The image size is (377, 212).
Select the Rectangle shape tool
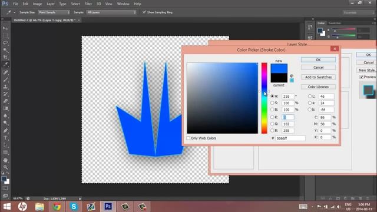click(x=5, y=153)
